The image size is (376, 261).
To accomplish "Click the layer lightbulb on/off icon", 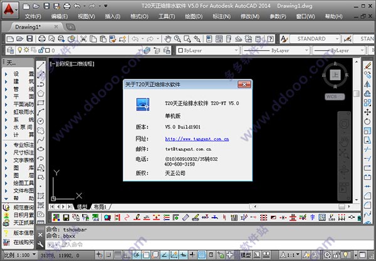I will pyautogui.click(x=19, y=50).
